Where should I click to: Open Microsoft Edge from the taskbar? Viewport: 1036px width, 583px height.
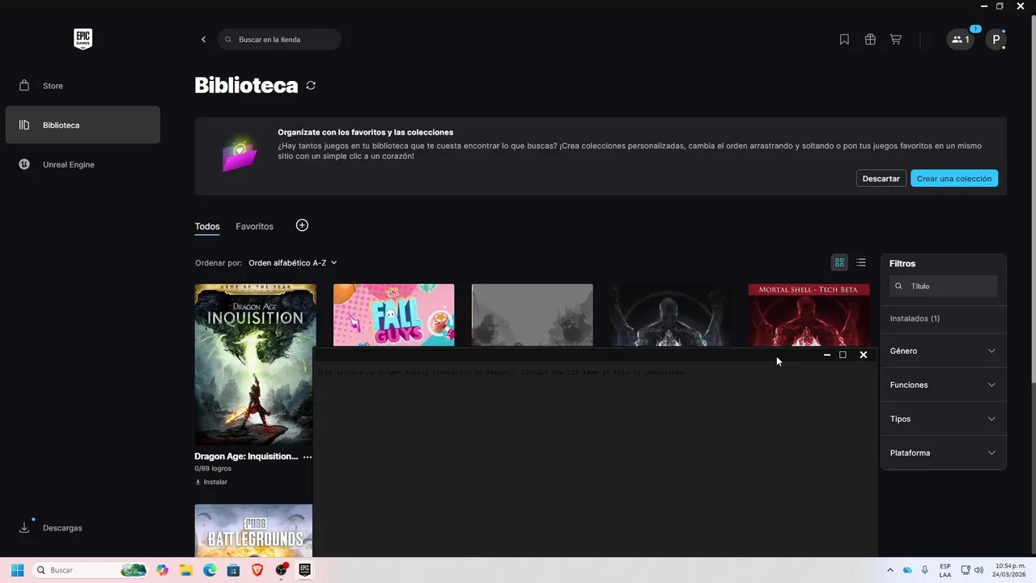pos(210,570)
